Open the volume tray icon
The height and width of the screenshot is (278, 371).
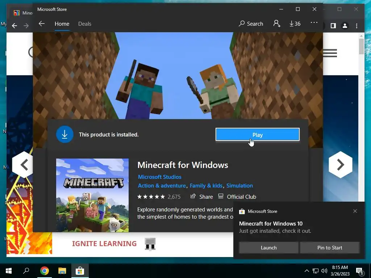324,271
